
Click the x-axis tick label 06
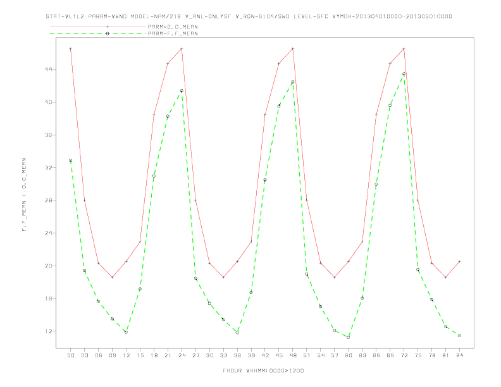[x=99, y=355]
